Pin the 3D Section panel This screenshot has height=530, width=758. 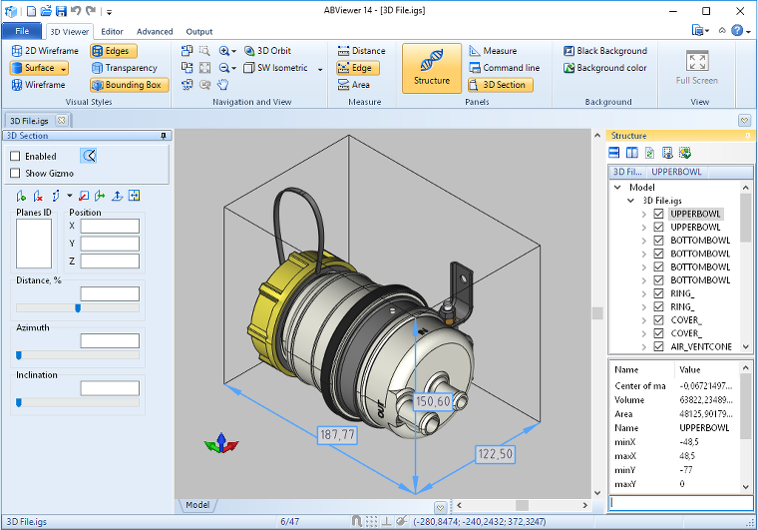click(164, 136)
